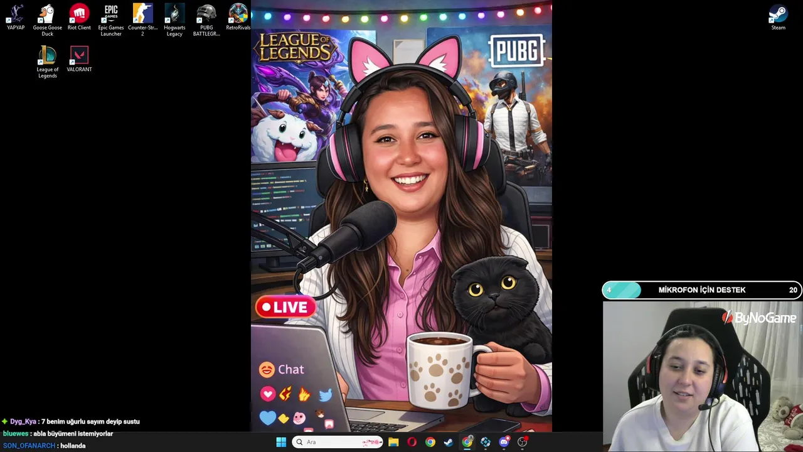Open Steam from the taskbar

448,442
